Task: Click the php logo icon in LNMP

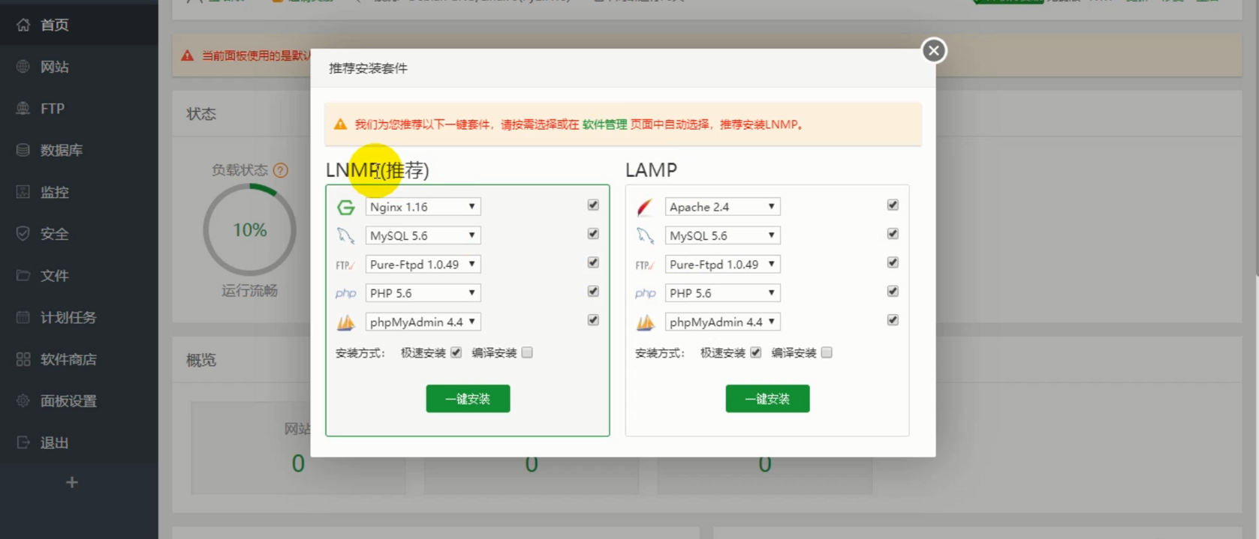Action: tap(345, 293)
